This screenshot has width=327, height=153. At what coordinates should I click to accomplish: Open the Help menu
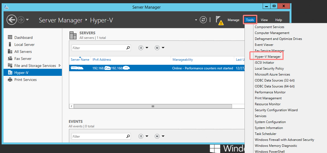tap(279, 20)
